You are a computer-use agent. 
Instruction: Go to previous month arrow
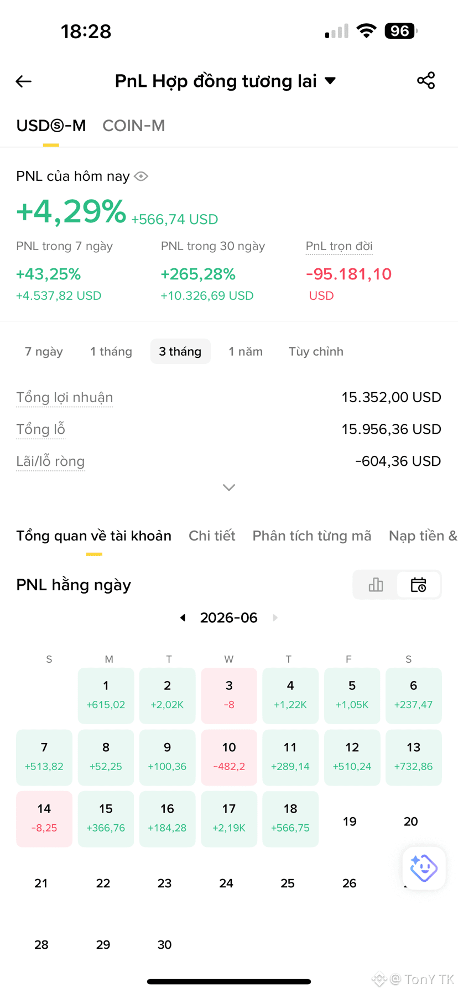tap(183, 617)
